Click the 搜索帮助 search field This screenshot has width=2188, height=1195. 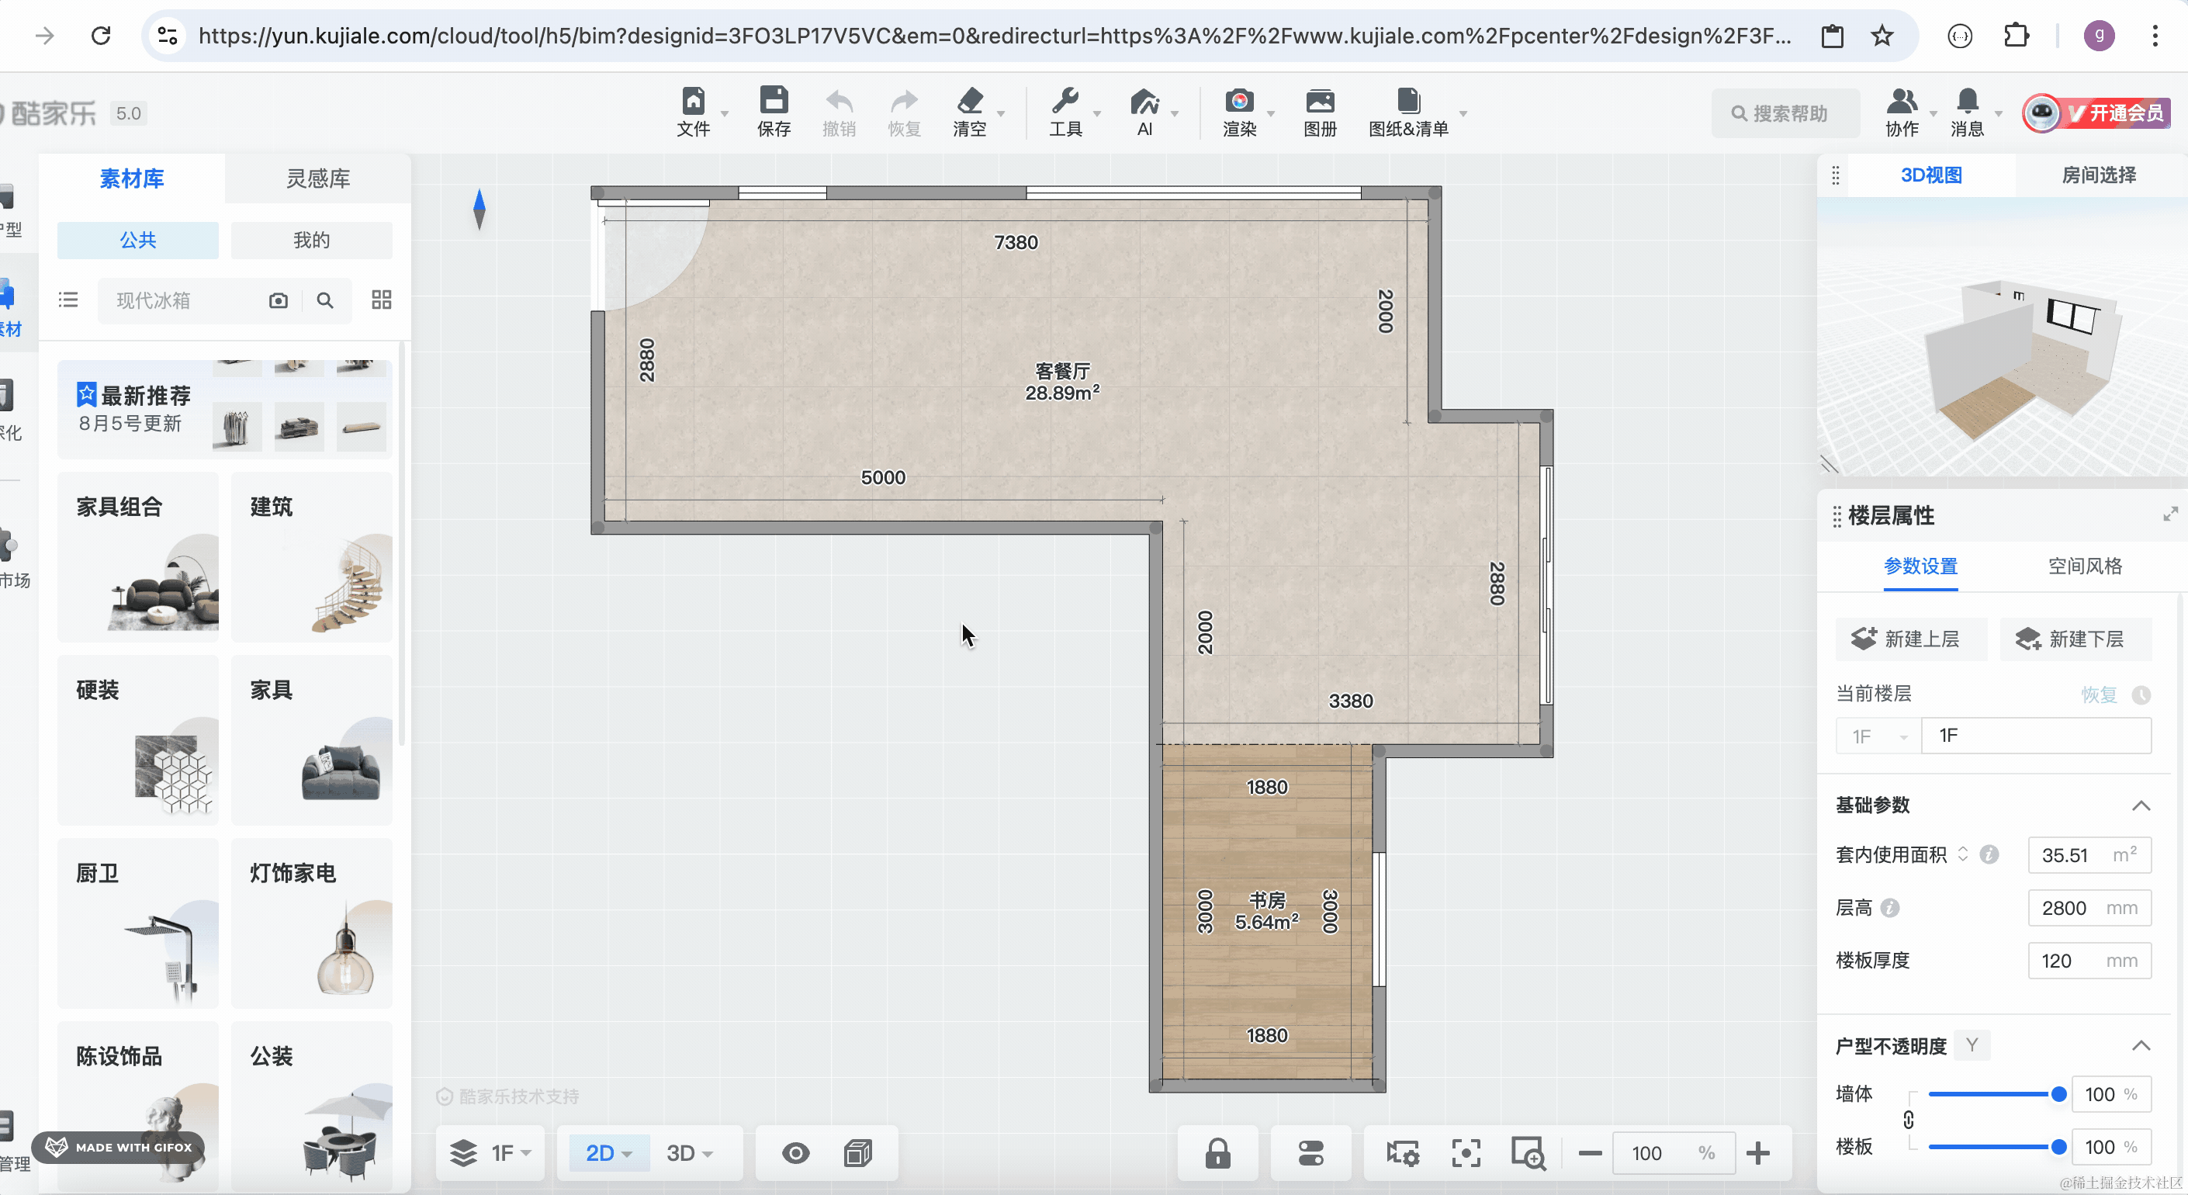tap(1785, 113)
